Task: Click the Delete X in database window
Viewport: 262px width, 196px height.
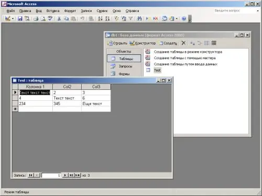Action: pos(183,43)
